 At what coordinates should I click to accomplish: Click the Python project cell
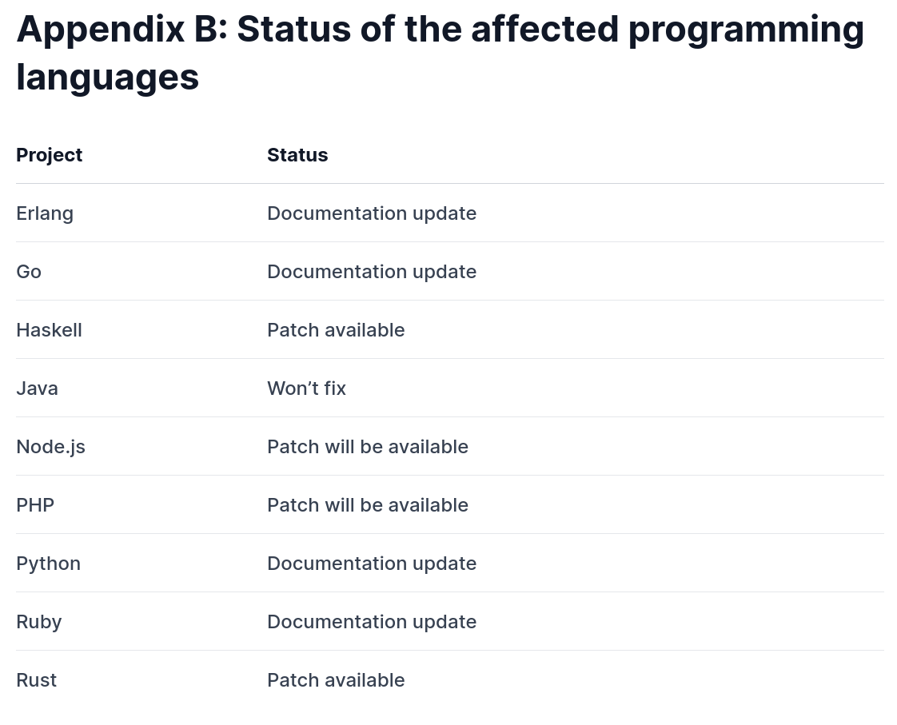49,564
